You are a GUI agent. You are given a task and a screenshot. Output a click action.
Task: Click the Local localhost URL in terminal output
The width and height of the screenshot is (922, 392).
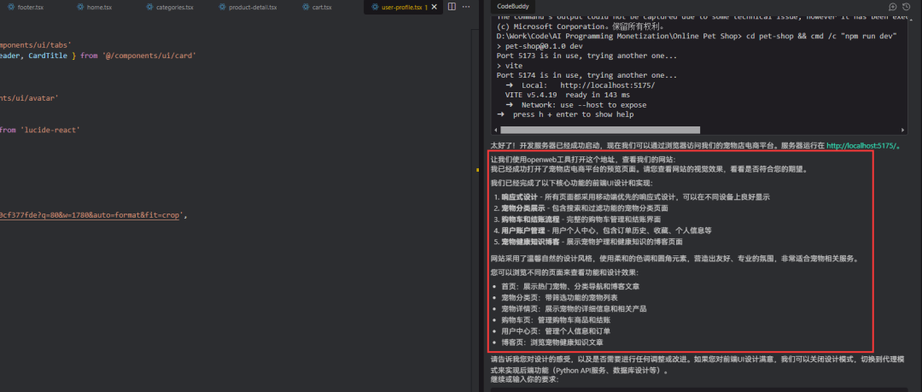(x=608, y=85)
